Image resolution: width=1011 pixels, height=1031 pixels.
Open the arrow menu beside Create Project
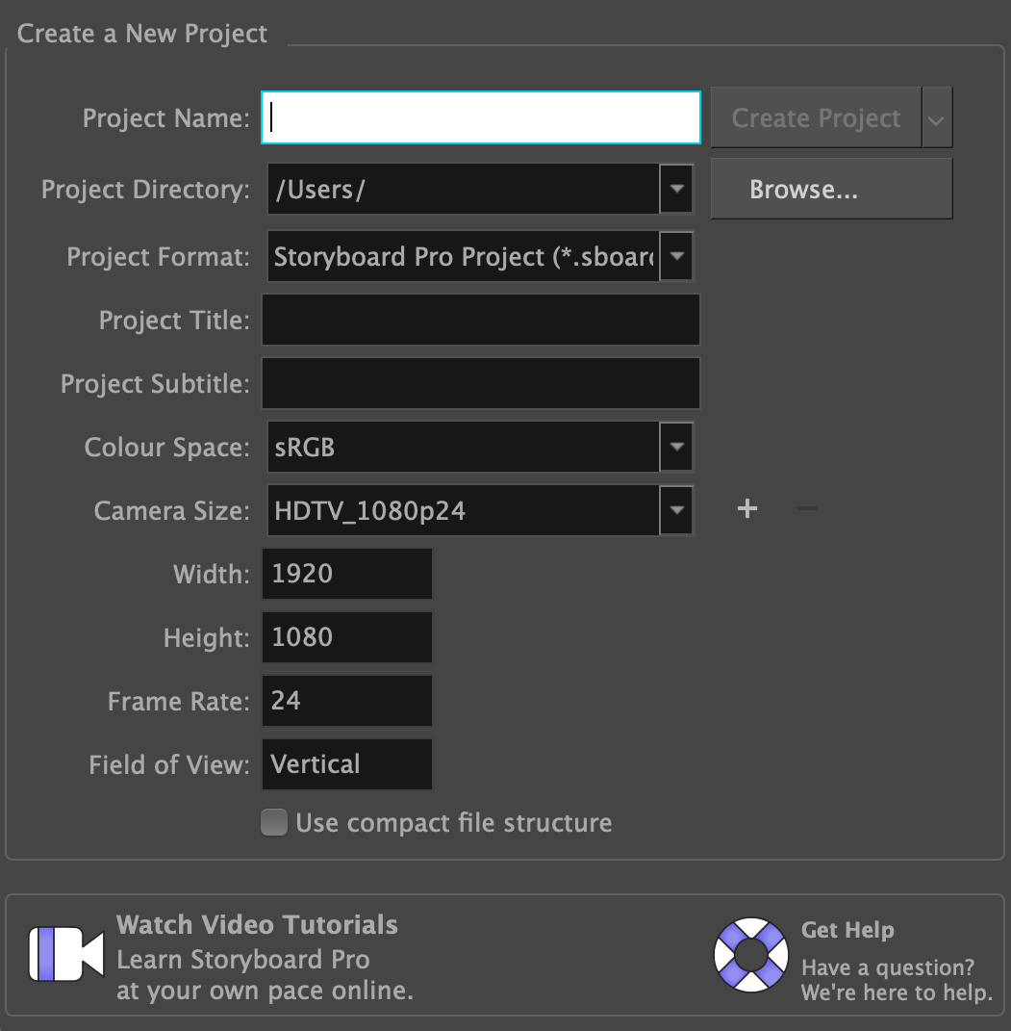point(937,118)
